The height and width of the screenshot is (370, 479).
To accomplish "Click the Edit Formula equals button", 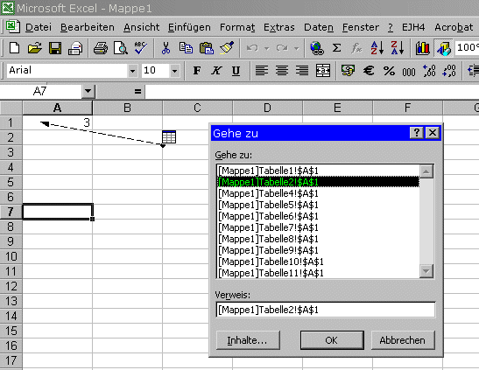I will 137,91.
